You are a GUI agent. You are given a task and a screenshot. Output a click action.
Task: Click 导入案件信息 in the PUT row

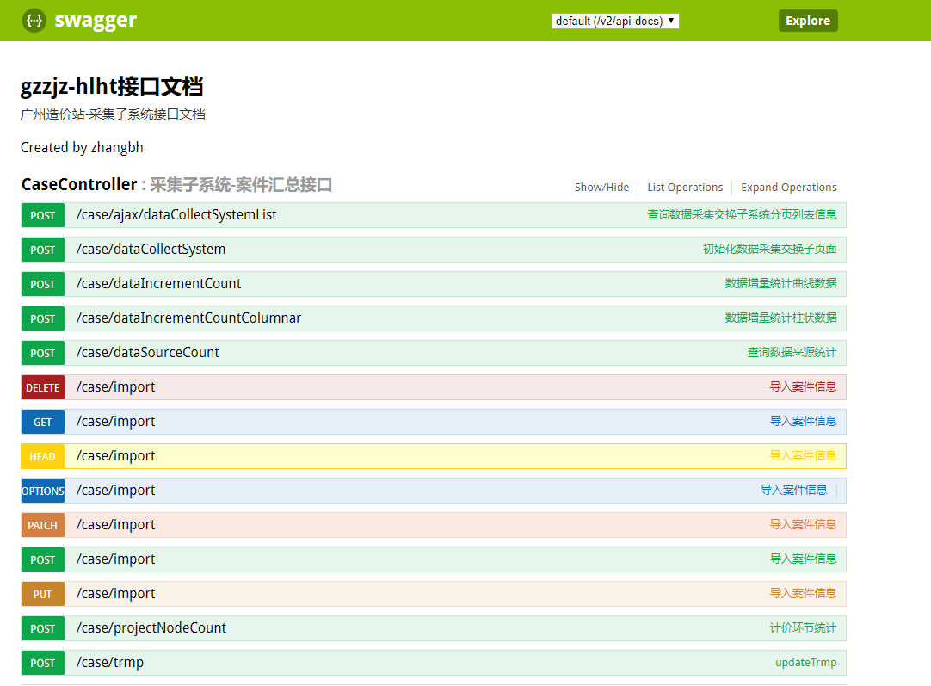[x=804, y=593]
